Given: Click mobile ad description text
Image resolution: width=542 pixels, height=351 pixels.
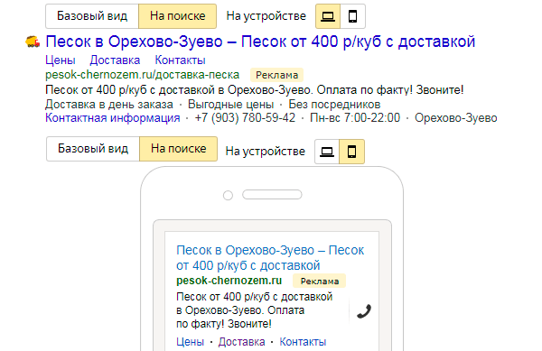Looking at the screenshot, I should [255, 310].
